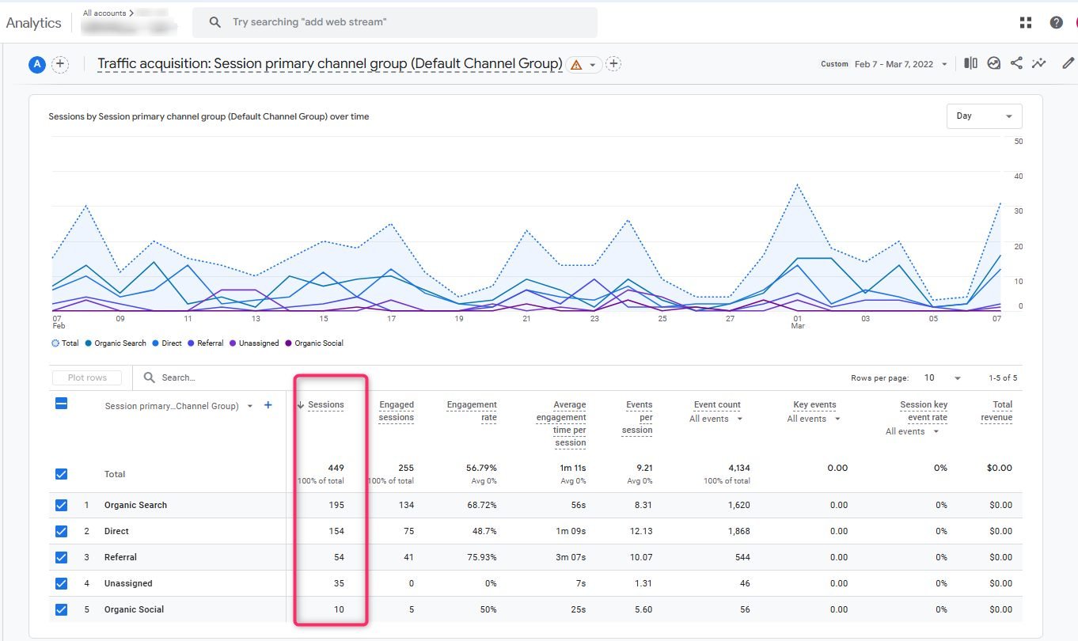Open Rows per page dropdown showing 10

coord(943,378)
